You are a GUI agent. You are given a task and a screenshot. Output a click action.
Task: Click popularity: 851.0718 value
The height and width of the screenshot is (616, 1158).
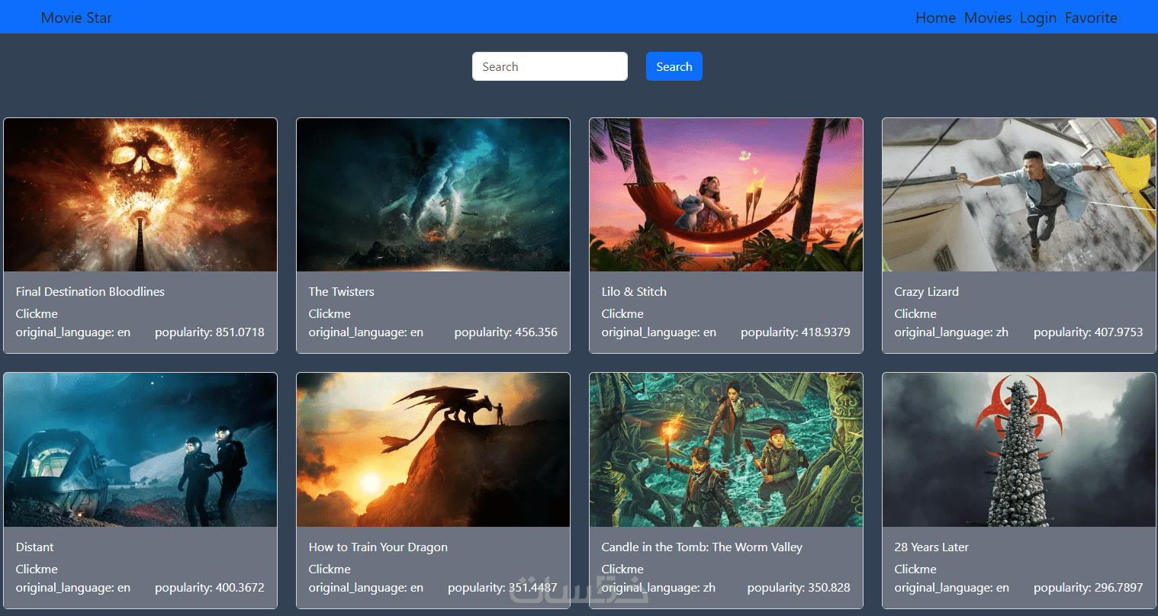click(x=210, y=332)
